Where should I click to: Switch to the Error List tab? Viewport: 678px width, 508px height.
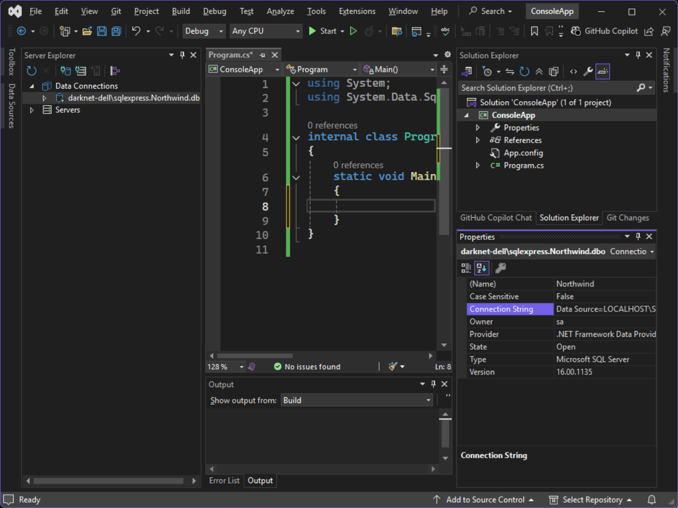pyautogui.click(x=224, y=480)
